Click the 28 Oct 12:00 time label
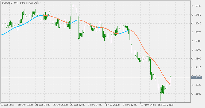Viewport: 205px width, 108px height. (78, 105)
